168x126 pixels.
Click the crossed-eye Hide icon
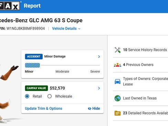pos(90,108)
